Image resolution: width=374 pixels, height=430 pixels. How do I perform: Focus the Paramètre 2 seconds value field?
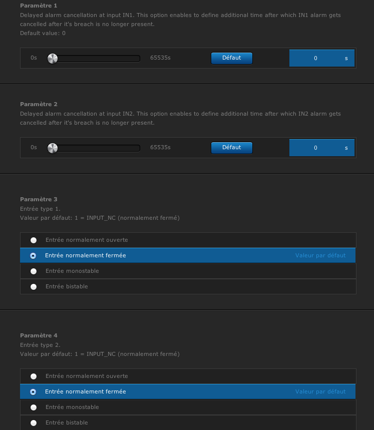pos(322,148)
